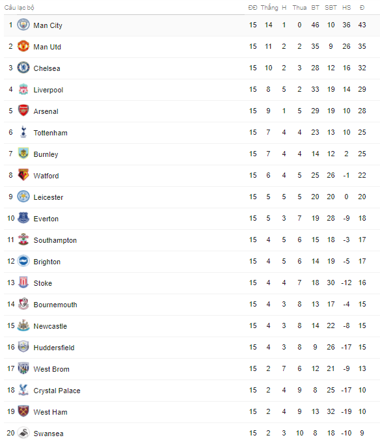Select the Southampton team name
The image size is (380, 442).
[55, 240]
